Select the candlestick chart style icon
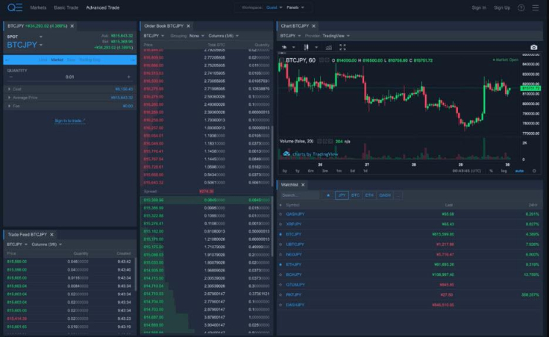Screen dimensions: 549x337 tap(307, 47)
